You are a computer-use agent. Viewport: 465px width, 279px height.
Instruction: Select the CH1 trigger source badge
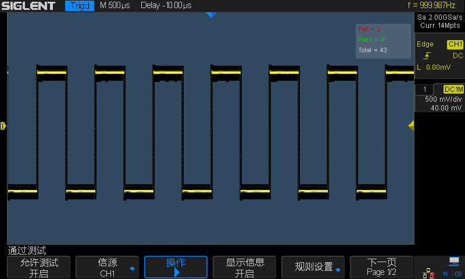[455, 45]
